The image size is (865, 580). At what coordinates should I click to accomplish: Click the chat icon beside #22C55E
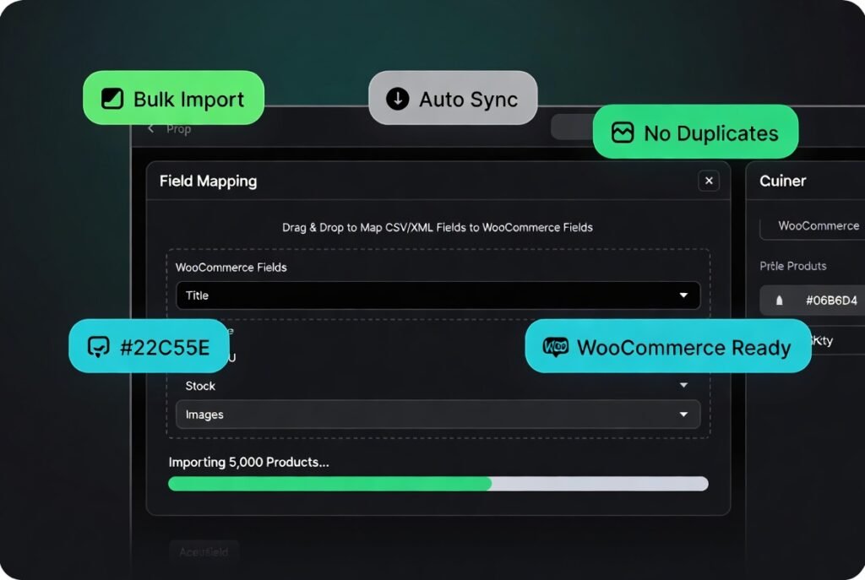(99, 347)
